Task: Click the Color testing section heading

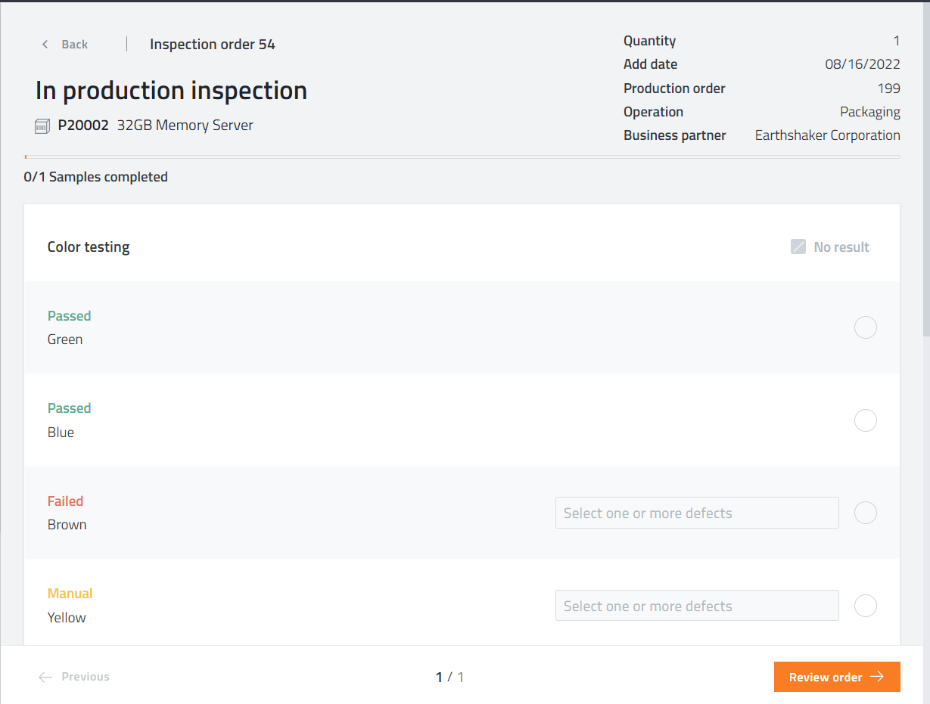Action: 89,247
